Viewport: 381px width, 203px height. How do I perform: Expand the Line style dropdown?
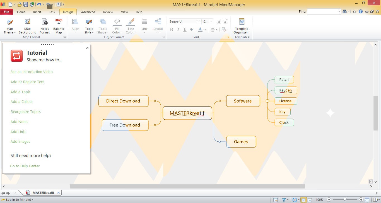coord(144,32)
